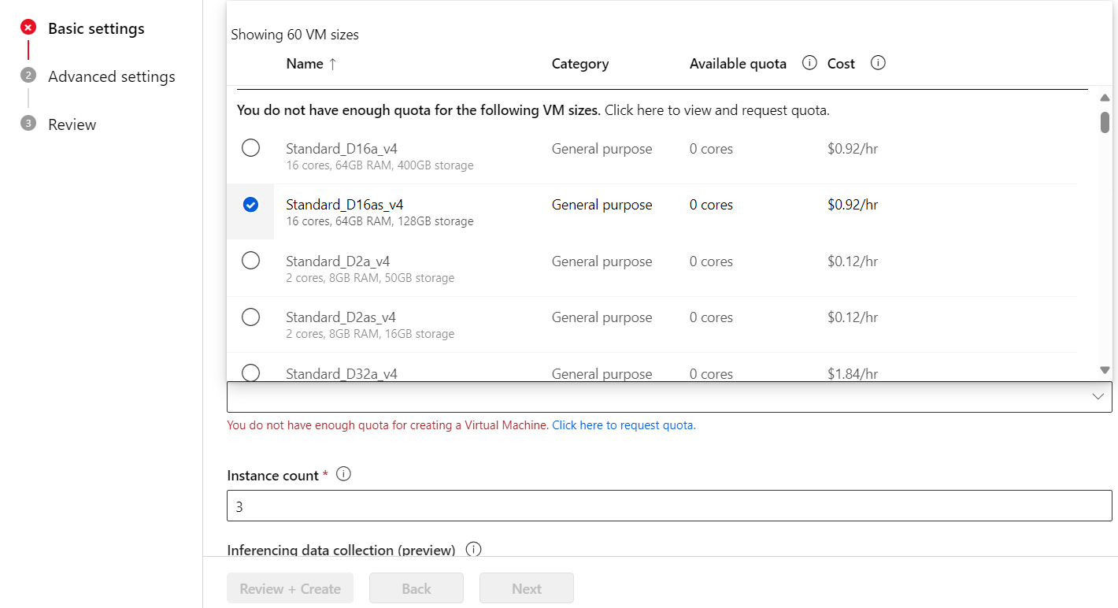
Task: Click inside the Instance count field
Action: pos(669,506)
